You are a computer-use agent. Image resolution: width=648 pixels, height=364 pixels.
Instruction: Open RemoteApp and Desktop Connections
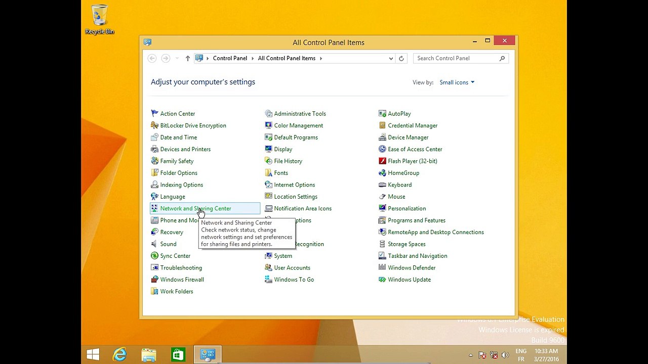[x=436, y=232]
